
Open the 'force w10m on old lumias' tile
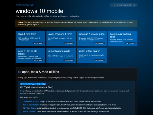[x=30, y=55]
